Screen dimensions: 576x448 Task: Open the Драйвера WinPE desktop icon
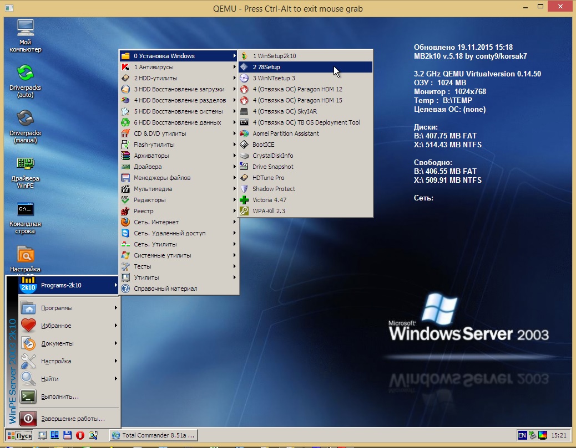26,172
